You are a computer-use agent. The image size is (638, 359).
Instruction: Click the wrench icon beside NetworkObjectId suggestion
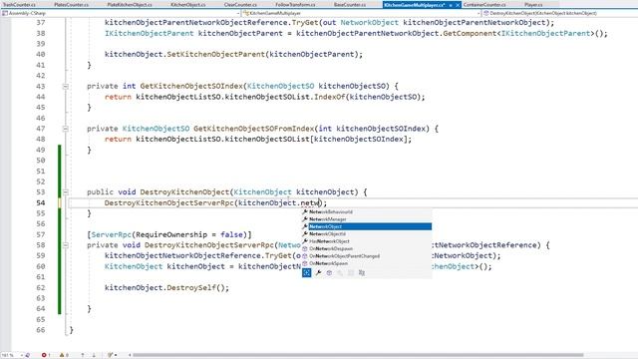[305, 234]
